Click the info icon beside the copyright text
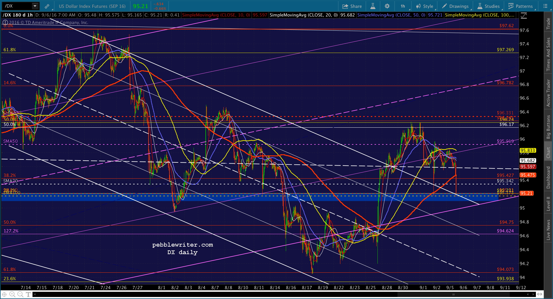 pyautogui.click(x=5, y=22)
